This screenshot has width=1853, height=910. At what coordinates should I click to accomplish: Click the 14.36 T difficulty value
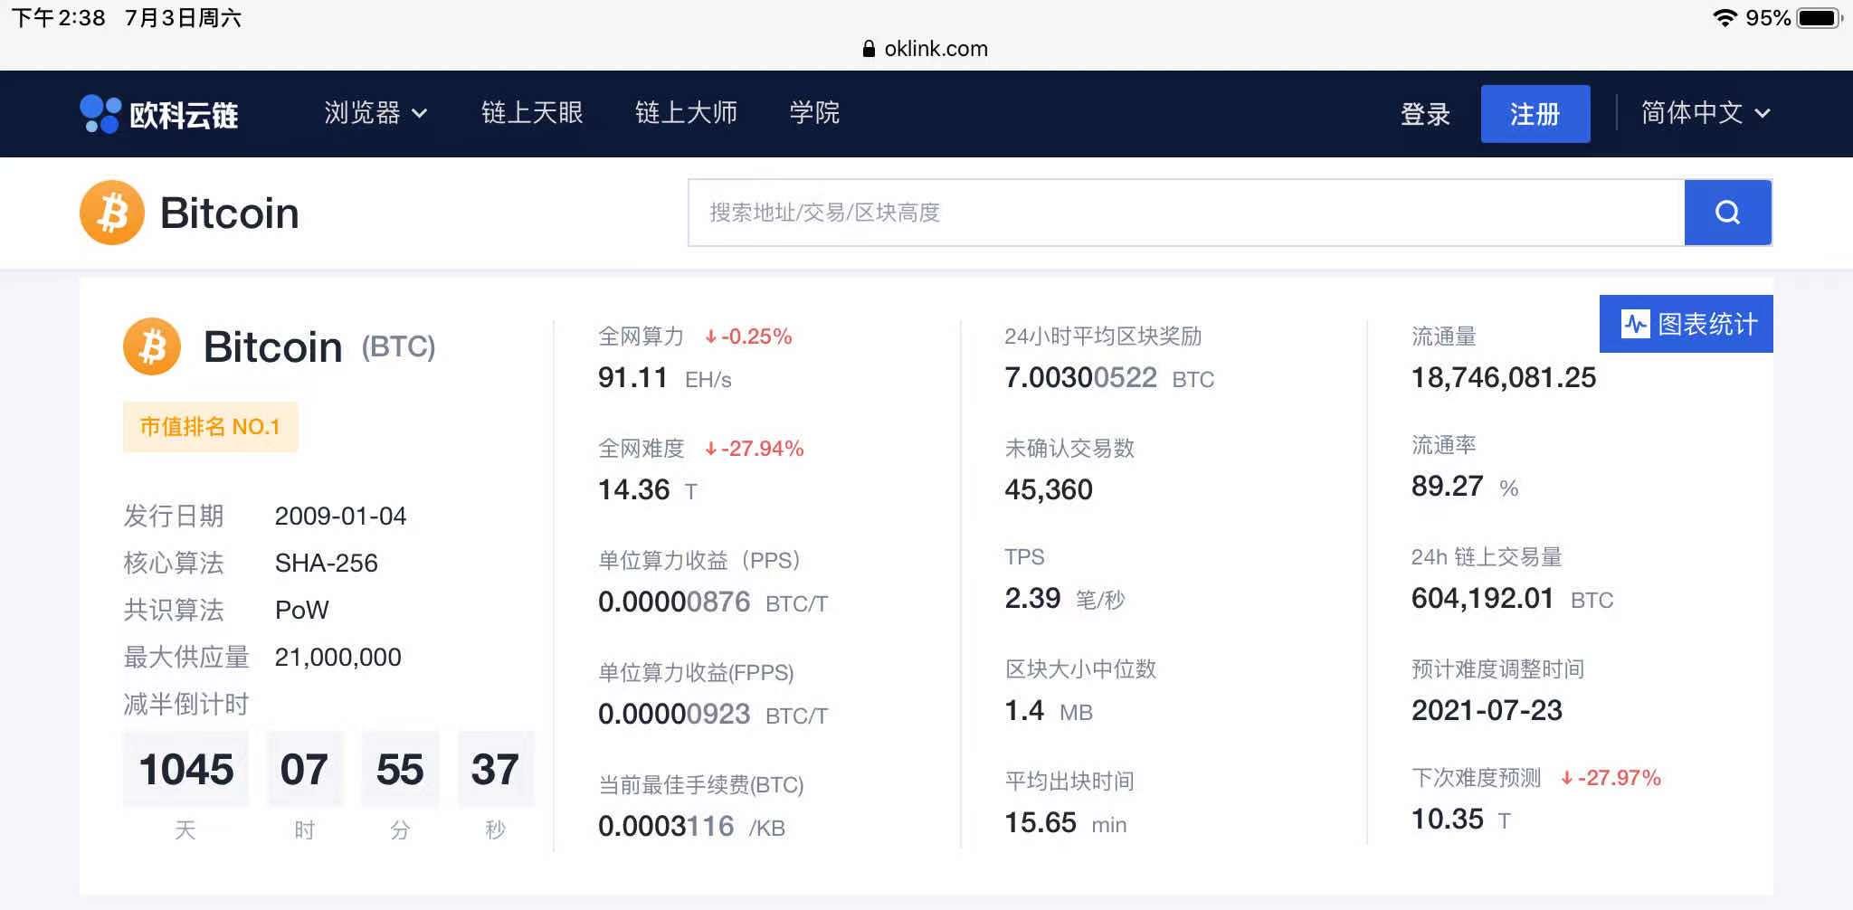648,489
